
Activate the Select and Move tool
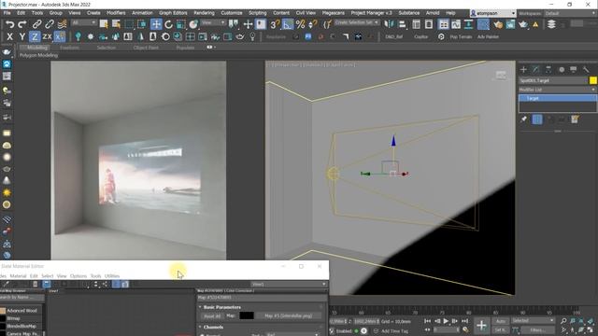click(156, 24)
